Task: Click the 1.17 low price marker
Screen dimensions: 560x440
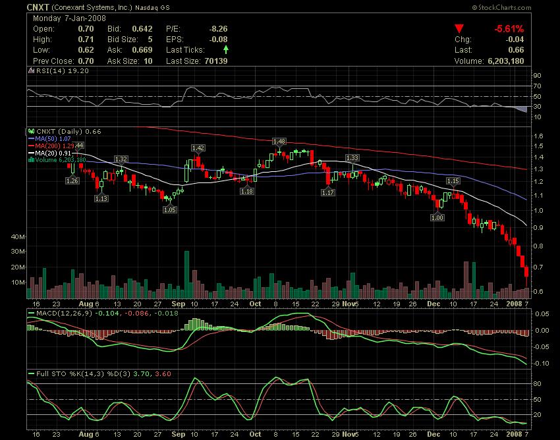Action: click(x=328, y=192)
